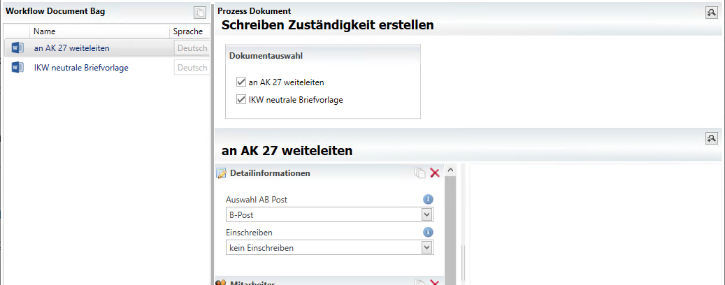This screenshot has width=725, height=285.
Task: Click magnifier icon in Prozess Dokument header
Action: (x=711, y=13)
